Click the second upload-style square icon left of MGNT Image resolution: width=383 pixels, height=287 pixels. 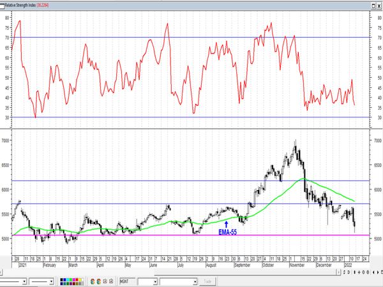(x=111, y=281)
